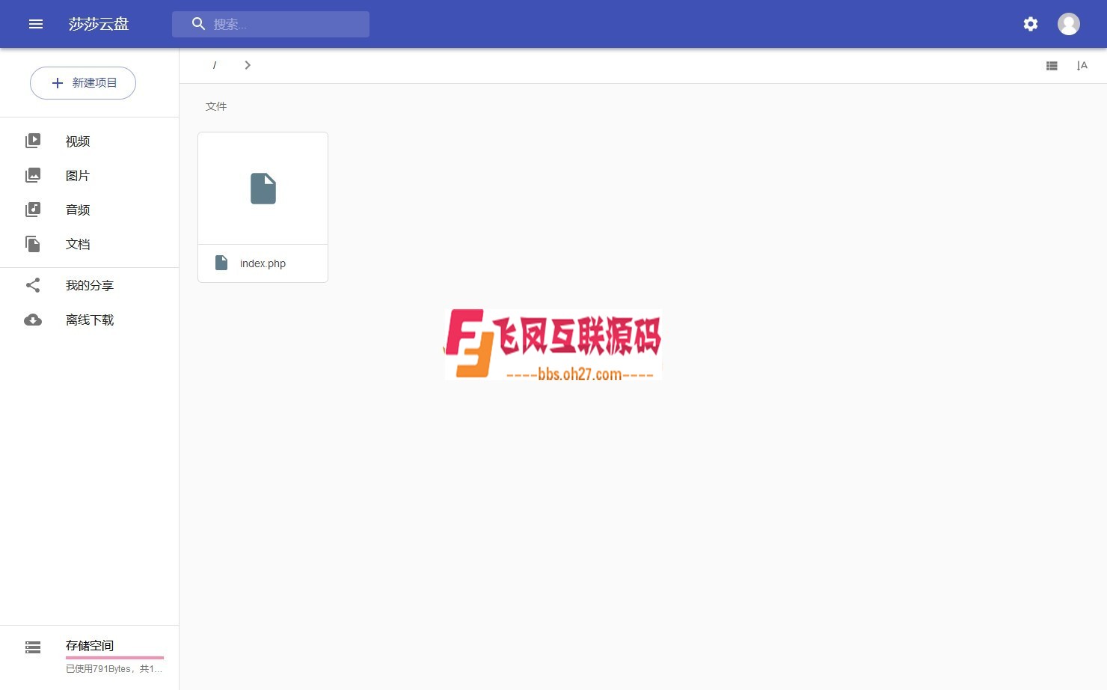Open the user avatar menu
Screen dimensions: 1107x690
pyautogui.click(x=1069, y=24)
